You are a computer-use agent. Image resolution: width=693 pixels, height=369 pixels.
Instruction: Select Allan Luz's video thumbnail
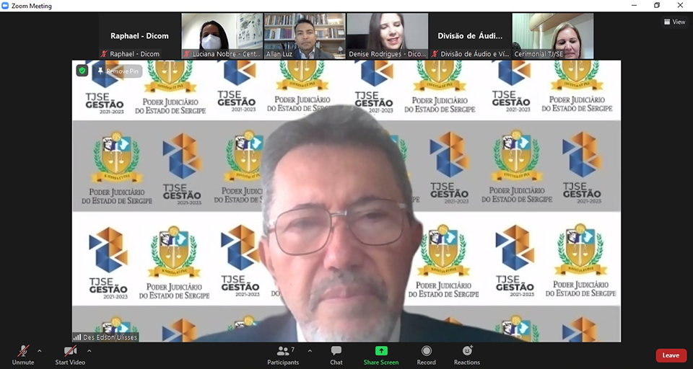click(x=304, y=36)
